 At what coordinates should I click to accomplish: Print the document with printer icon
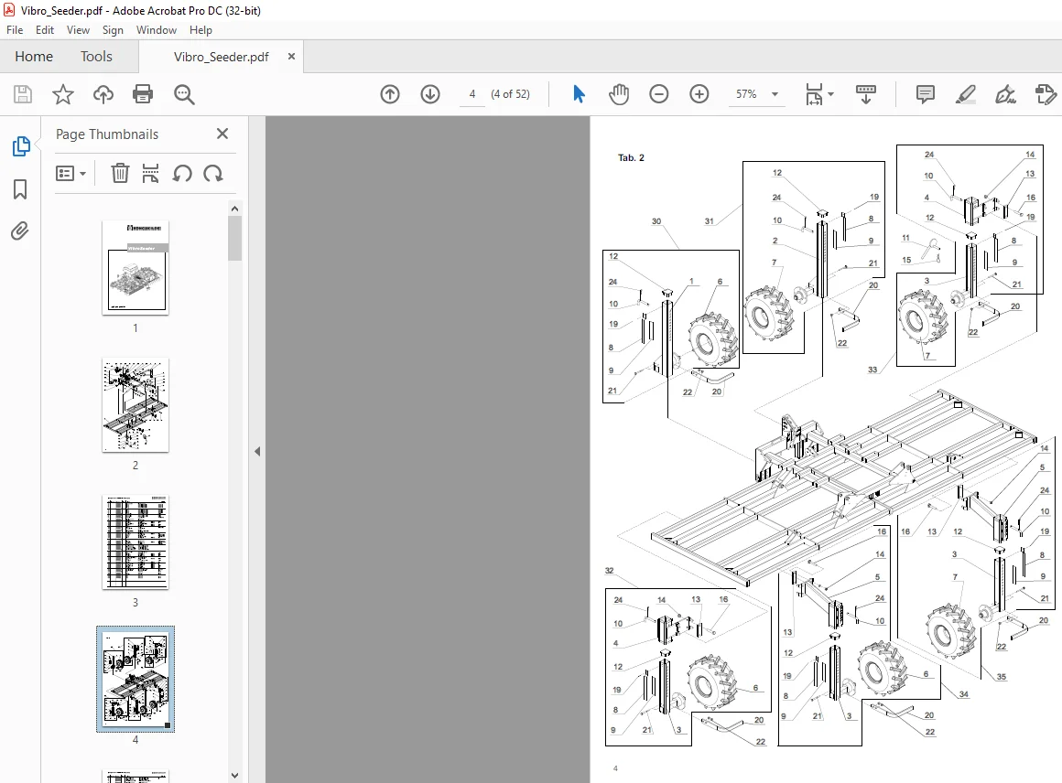(x=143, y=94)
